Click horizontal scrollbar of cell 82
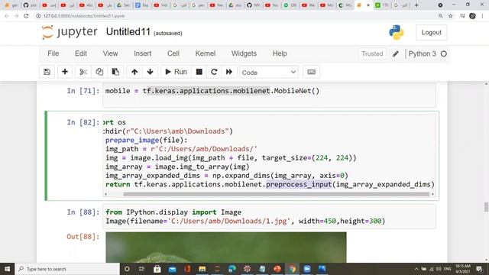The image size is (489, 275). pos(276,194)
